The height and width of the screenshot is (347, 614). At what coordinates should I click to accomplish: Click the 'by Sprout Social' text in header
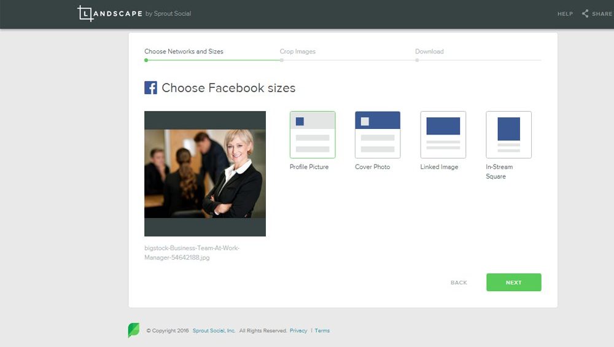[x=168, y=14]
